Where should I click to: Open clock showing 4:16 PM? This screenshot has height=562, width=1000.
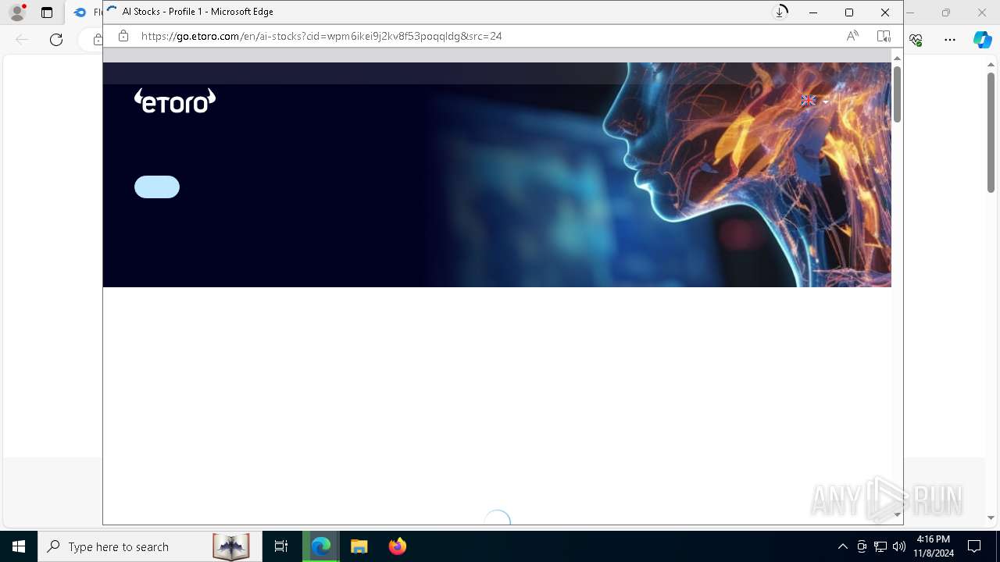pyautogui.click(x=934, y=546)
